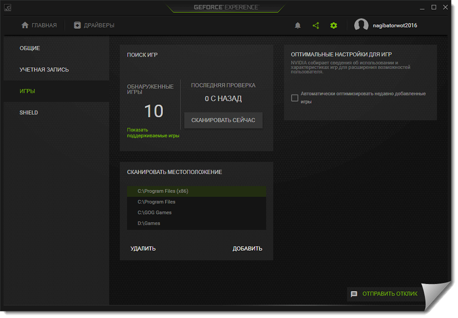458x318 pixels.
Task: Enable automatic optimization of newly added games
Action: (295, 98)
